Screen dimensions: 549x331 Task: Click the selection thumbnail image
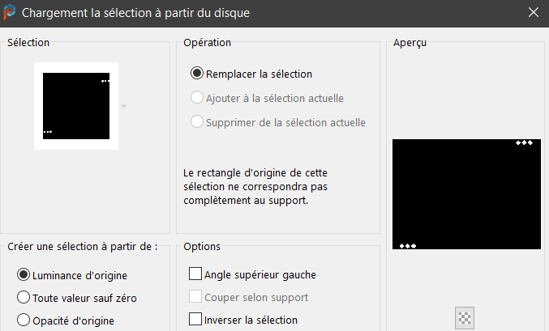[x=76, y=106]
